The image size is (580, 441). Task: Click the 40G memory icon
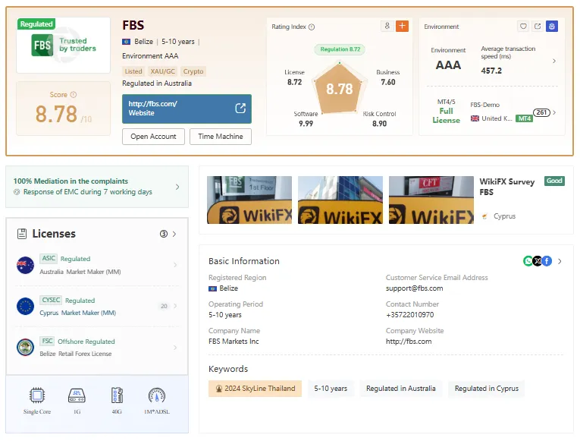tap(117, 395)
